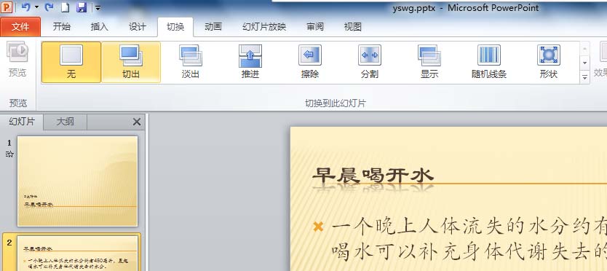Switch to the 大纲 outline pane tab
607x271 pixels.
point(65,122)
